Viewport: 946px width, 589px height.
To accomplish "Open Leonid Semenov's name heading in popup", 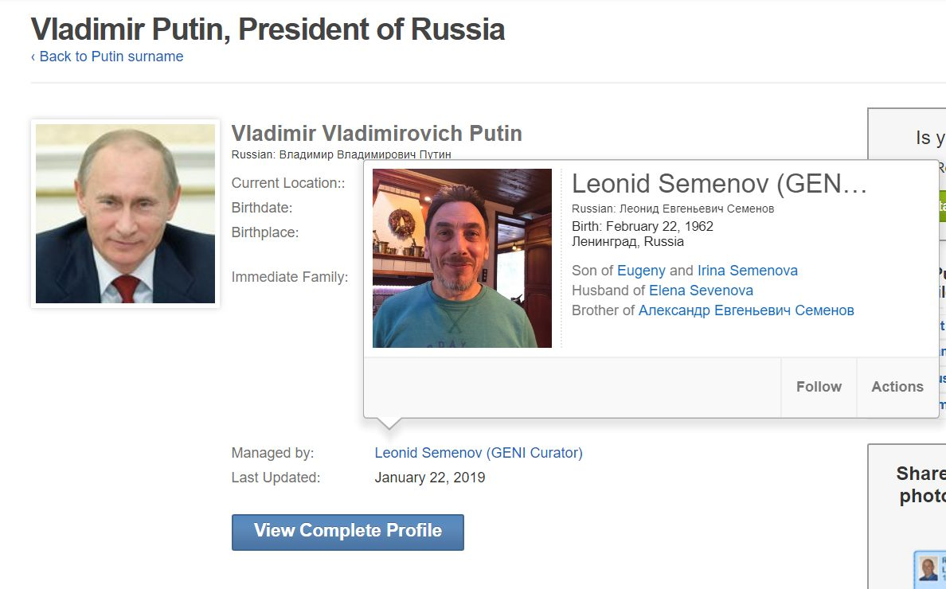I will point(718,184).
